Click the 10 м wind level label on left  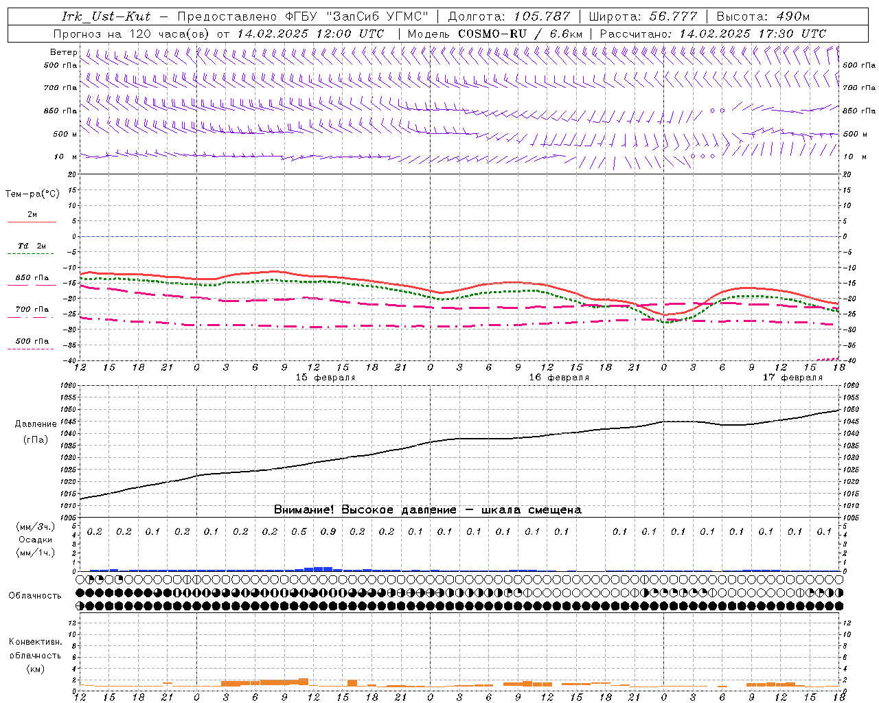coord(66,157)
